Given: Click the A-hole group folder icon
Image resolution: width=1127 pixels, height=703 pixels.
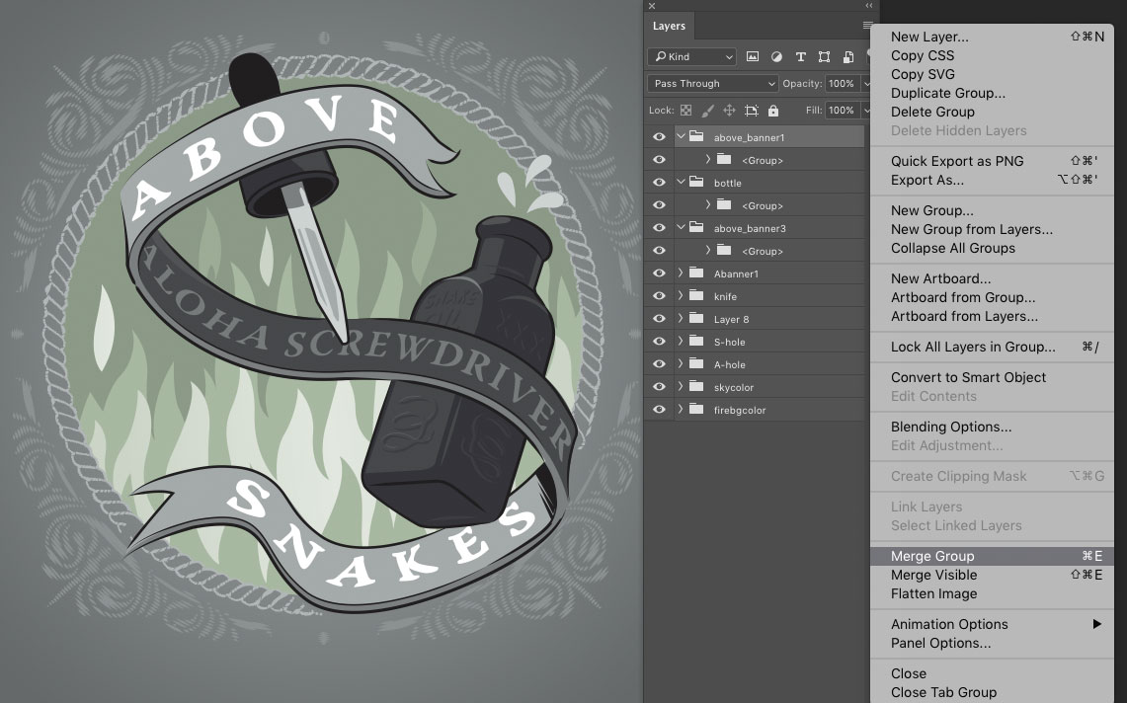Looking at the screenshot, I should tap(696, 363).
